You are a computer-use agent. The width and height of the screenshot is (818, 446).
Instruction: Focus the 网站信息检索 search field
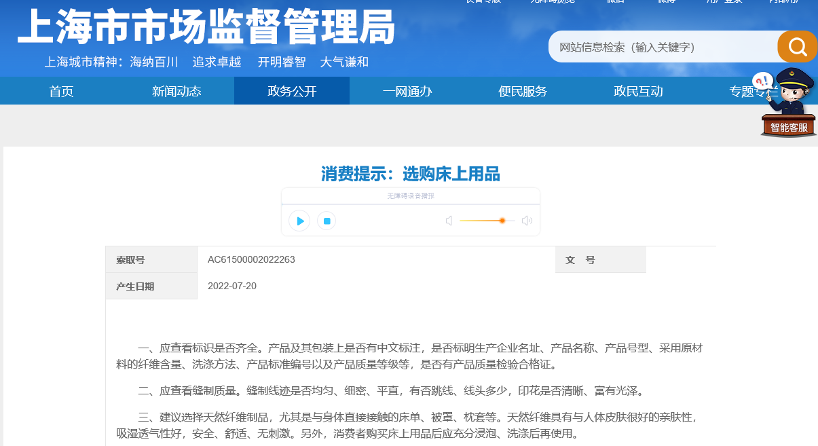point(662,48)
